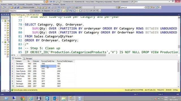Screen dimensions: 181x101
Task: Expand the first folder under first server
Action: pos(5,23)
